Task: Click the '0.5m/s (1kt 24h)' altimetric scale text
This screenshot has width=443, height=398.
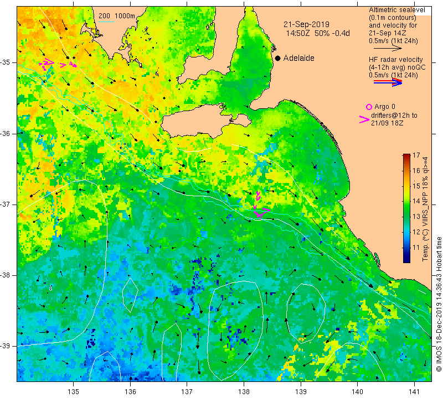Action: point(393,41)
